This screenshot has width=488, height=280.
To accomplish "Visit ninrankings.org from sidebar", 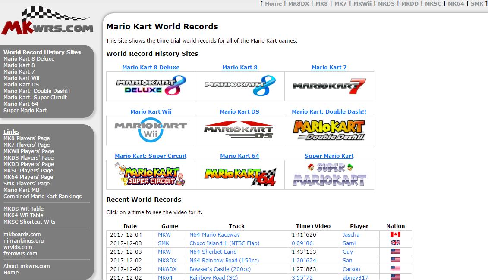I will coord(24,241).
